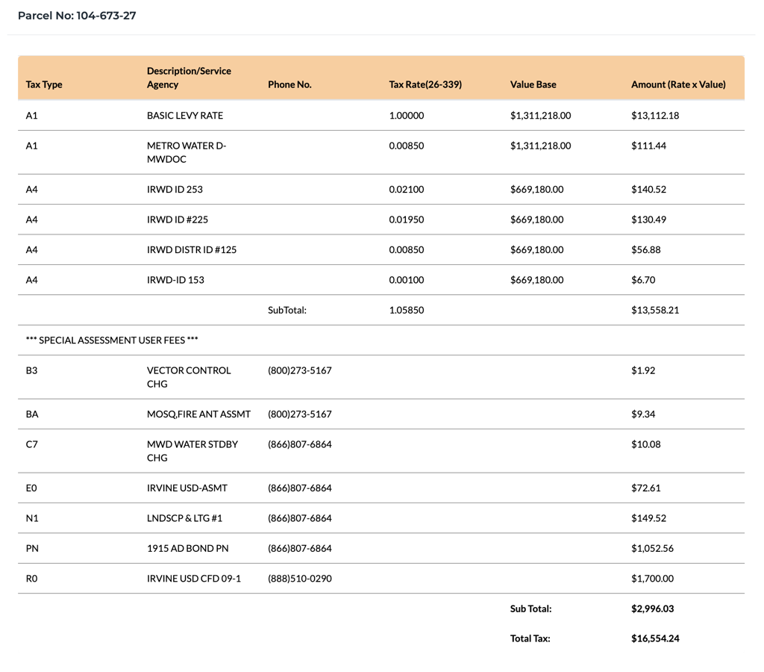
Task: Click the IRWD ID 253 description
Action: tap(175, 189)
